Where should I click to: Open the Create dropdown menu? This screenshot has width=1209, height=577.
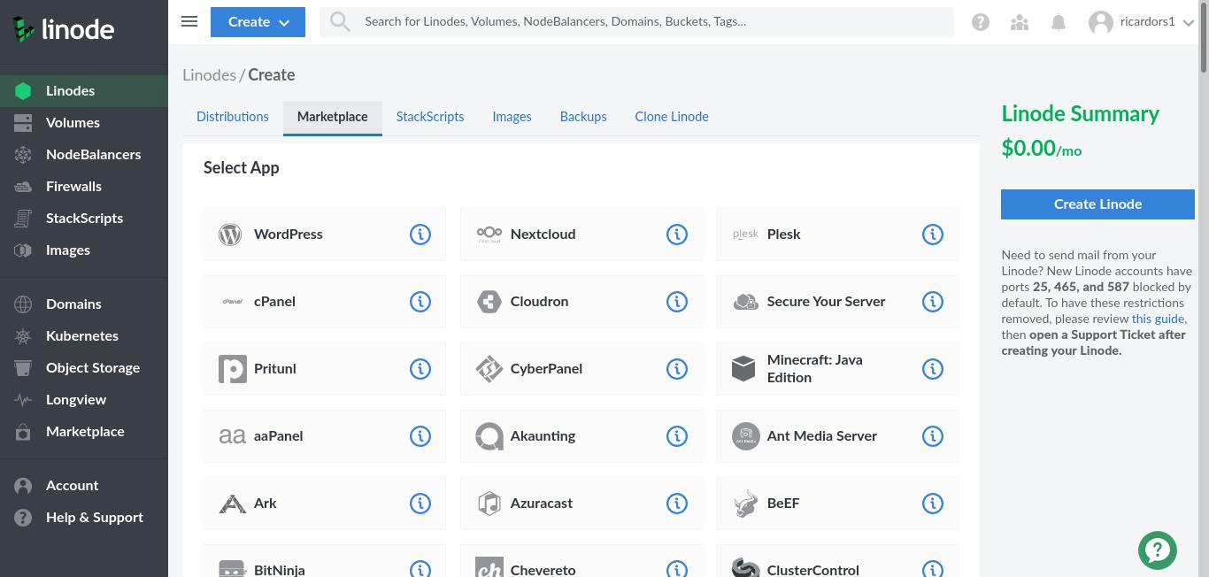[x=258, y=22]
